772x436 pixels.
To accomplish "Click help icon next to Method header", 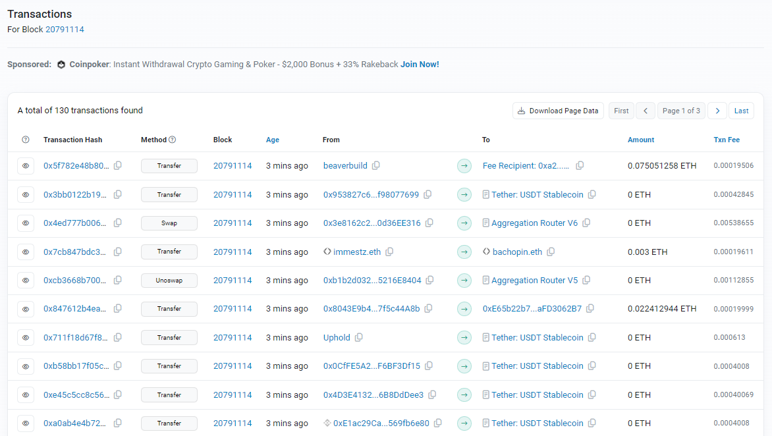I will click(173, 140).
